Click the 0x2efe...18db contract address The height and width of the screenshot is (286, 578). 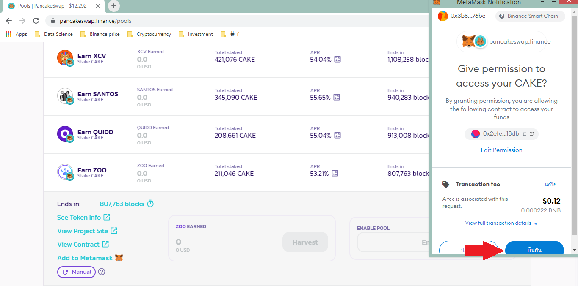pos(501,134)
